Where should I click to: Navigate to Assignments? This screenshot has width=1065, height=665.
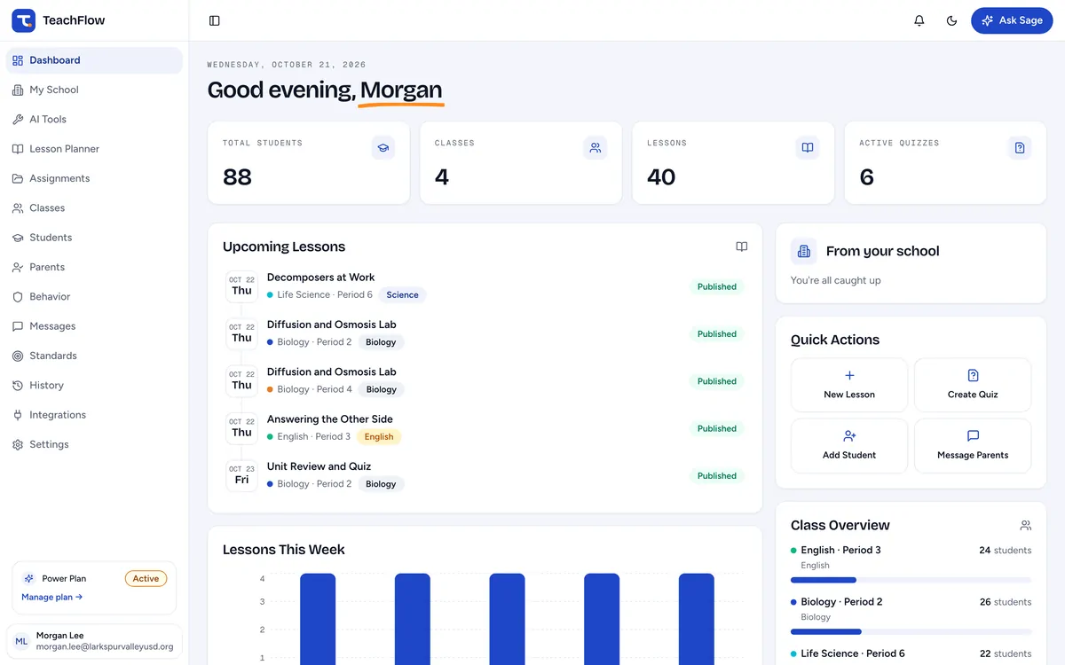(x=94, y=178)
